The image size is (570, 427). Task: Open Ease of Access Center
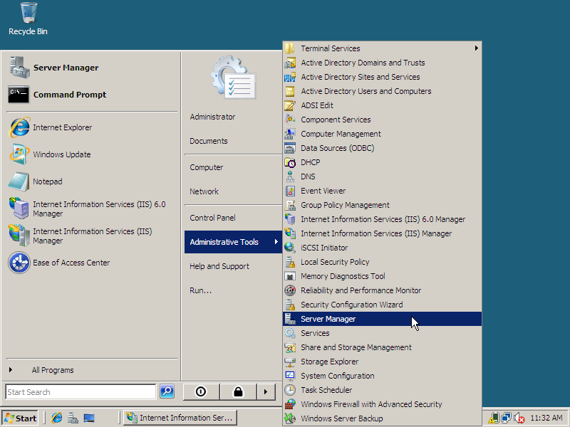[x=92, y=263]
